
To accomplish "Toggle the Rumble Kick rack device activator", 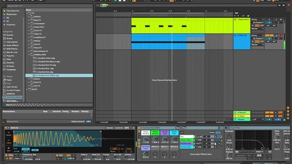I will pos(139,128).
